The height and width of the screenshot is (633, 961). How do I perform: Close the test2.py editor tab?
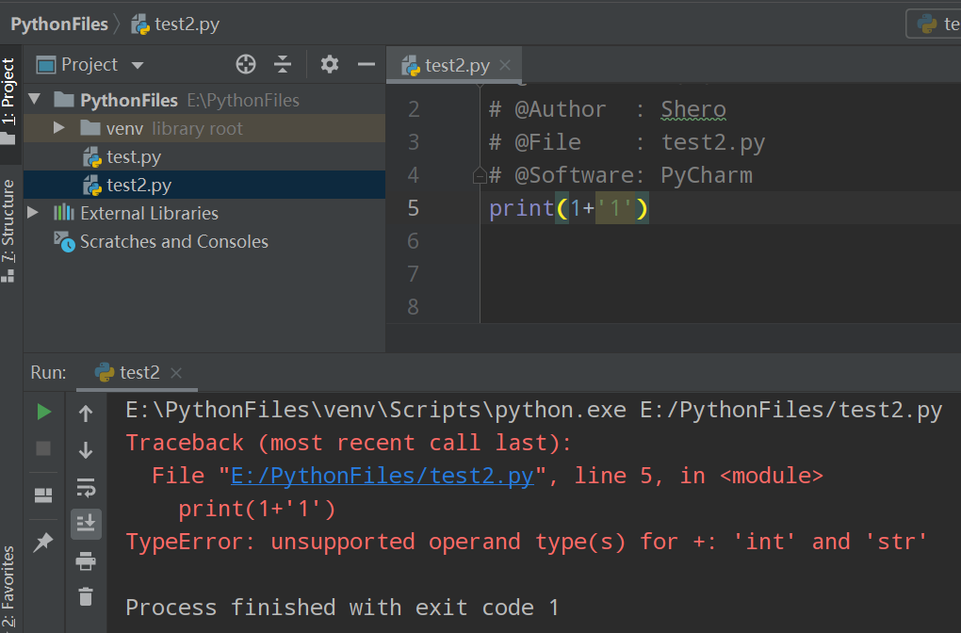[505, 65]
